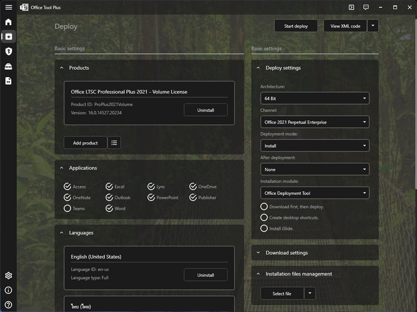Click Product ID ProPlus2021Volume text
Screen dimensions: 417x312
point(102,104)
